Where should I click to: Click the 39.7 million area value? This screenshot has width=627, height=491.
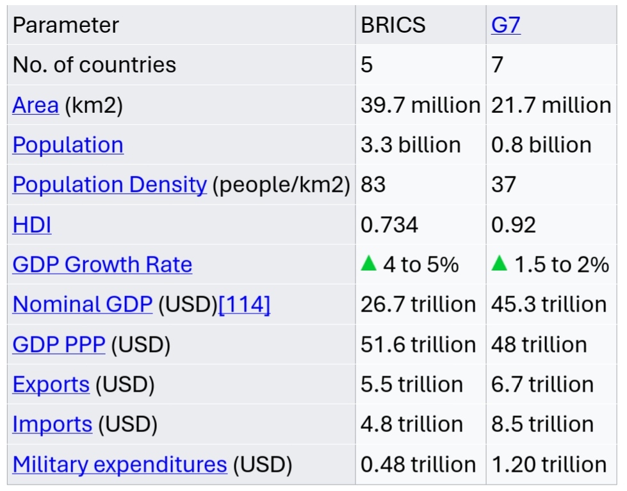(x=420, y=105)
